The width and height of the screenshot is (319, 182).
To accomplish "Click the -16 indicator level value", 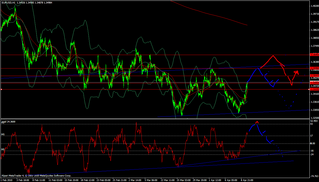I will click(x=312, y=151).
